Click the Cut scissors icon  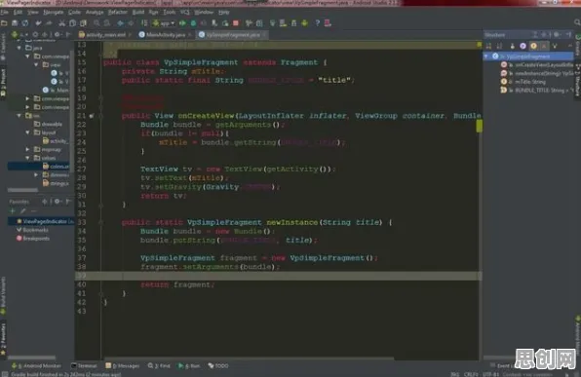61,23
